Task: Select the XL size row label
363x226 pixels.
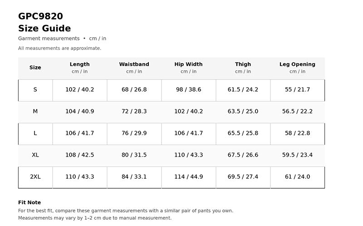Action: (x=35, y=155)
